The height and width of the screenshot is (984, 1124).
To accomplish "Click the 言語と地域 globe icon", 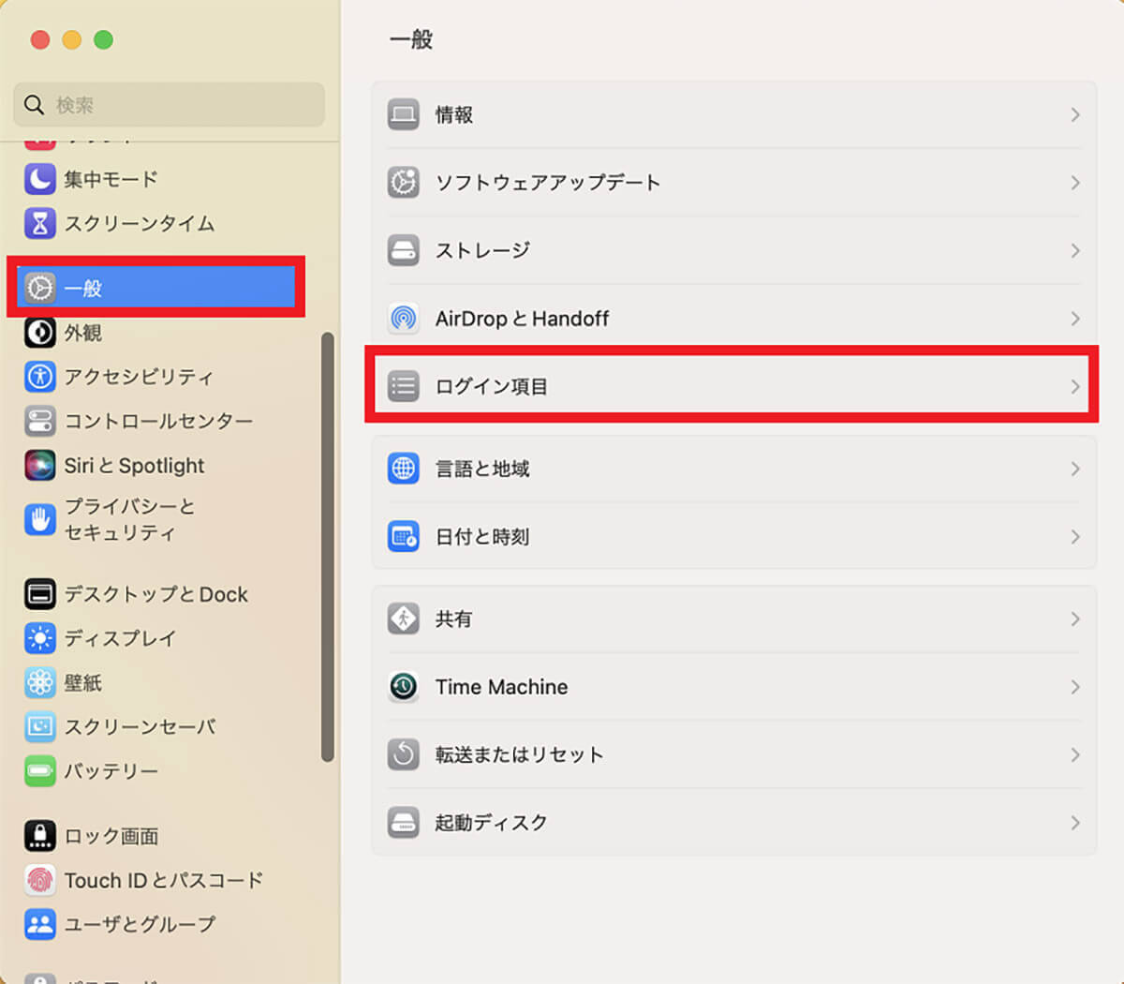I will [404, 469].
